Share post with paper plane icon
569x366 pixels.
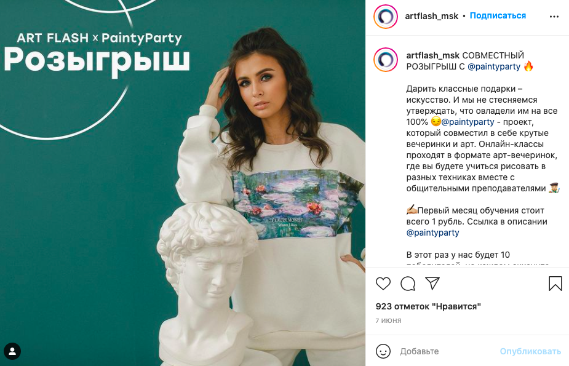[x=432, y=283]
